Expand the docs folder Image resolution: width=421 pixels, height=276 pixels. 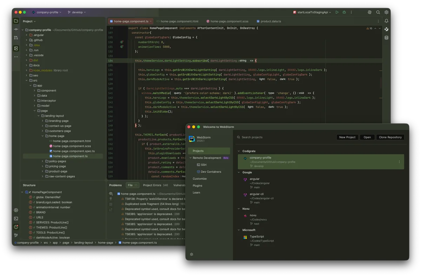(x=26, y=65)
